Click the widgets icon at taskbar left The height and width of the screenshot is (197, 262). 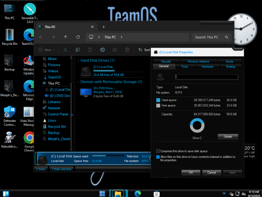6,194
